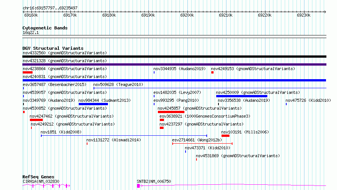Select the CIRH1A gene exon glyph
Image resolution: width=337 pixels, height=190 pixels.
point(46,186)
